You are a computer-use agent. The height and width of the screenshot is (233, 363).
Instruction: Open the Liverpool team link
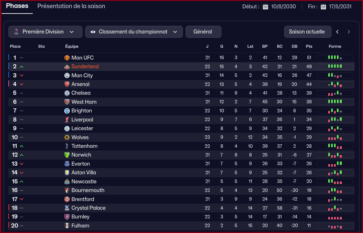coord(82,120)
